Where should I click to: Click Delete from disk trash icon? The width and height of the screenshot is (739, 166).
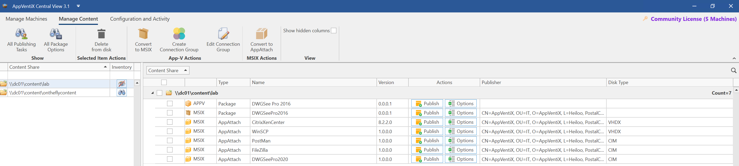coord(101,34)
